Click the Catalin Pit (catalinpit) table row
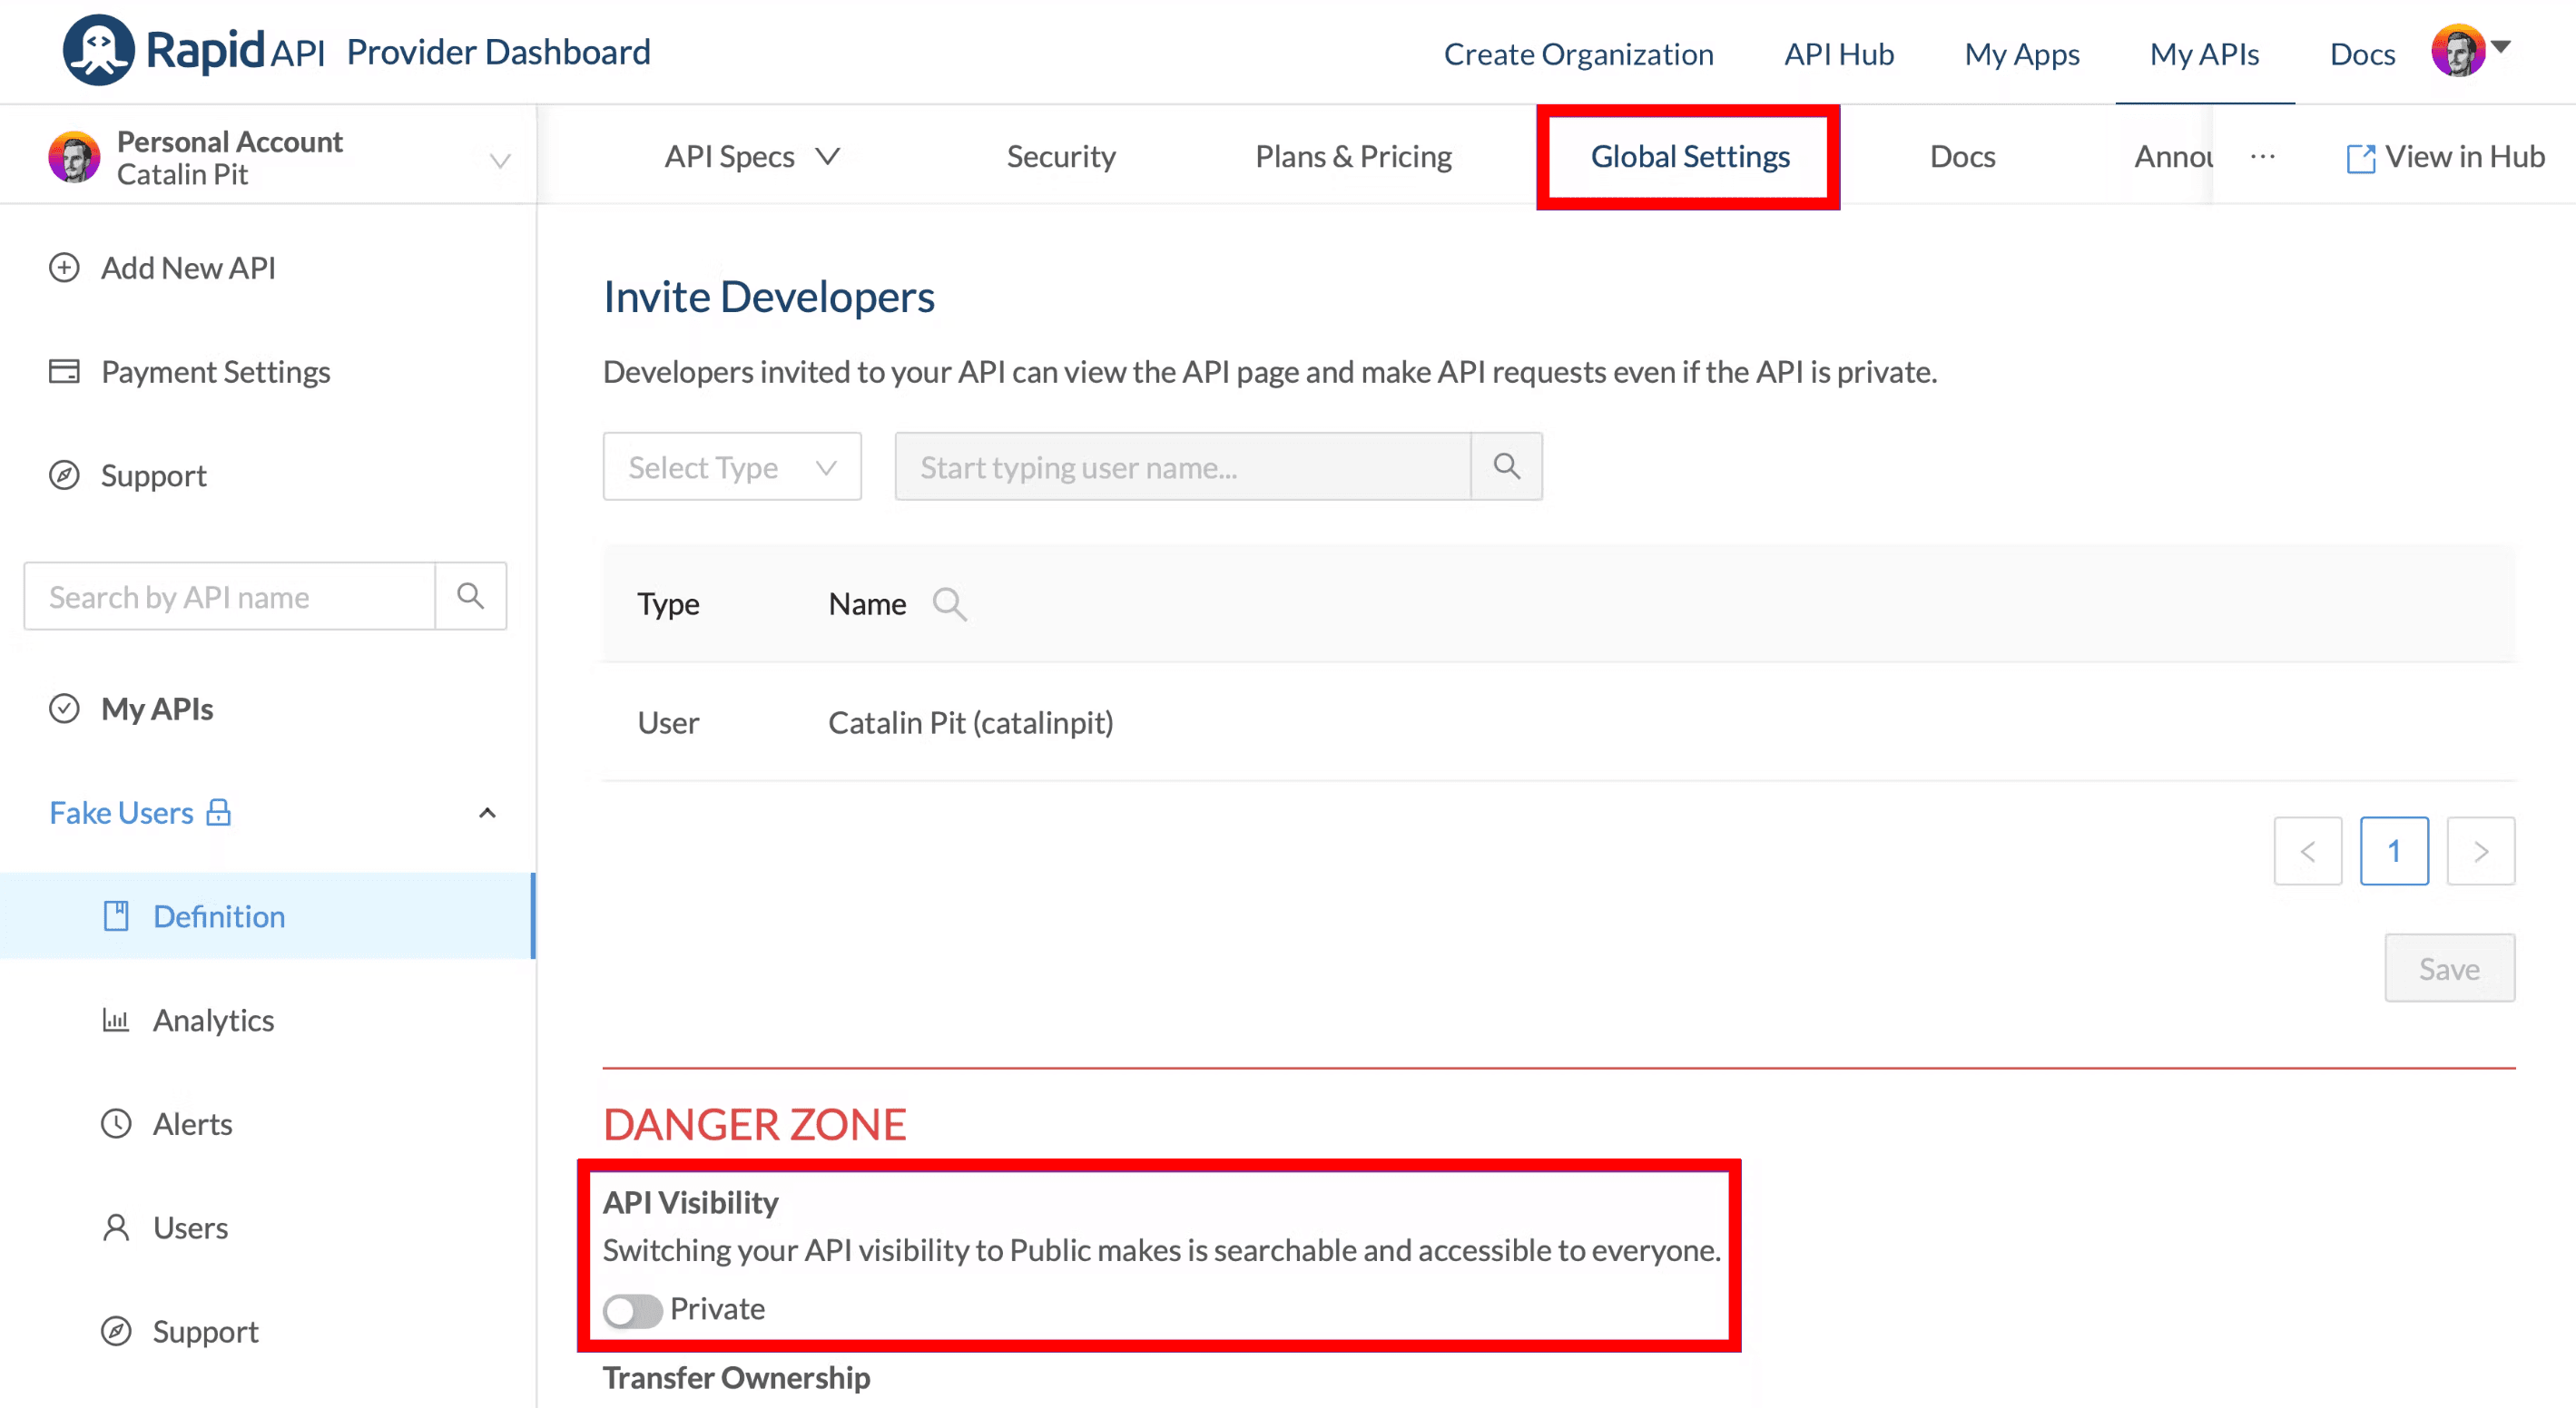This screenshot has width=2576, height=1408. 1558,722
